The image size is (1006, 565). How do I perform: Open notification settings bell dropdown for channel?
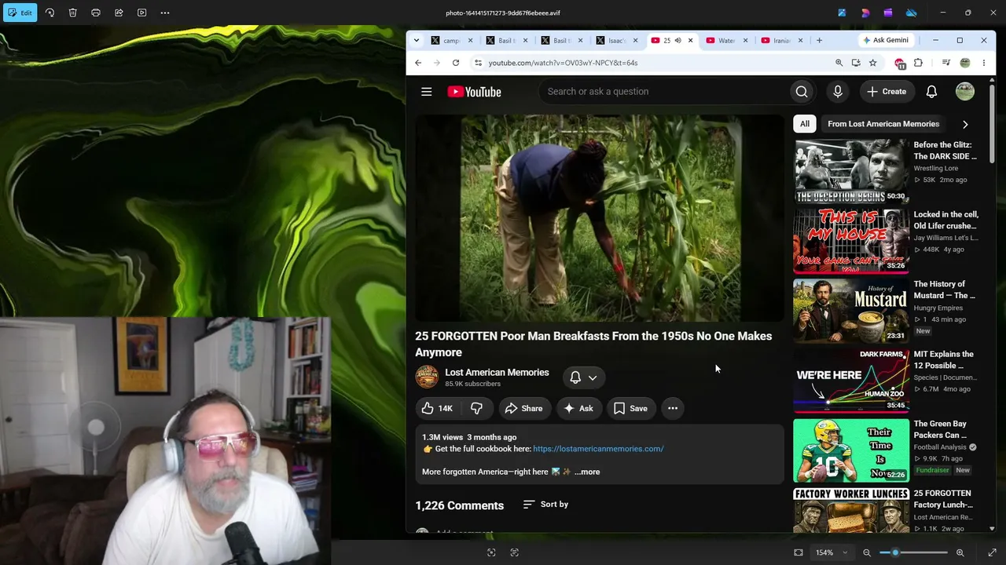point(584,377)
